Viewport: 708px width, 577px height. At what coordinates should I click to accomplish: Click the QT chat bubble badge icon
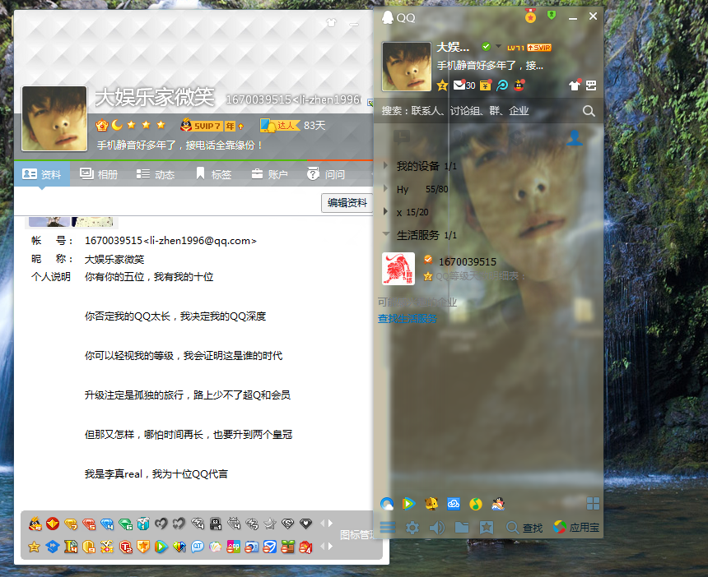[x=198, y=547]
